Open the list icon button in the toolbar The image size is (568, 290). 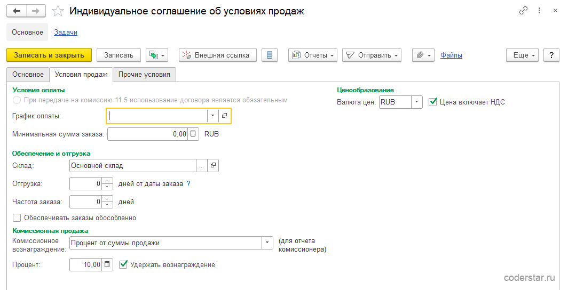[x=270, y=55]
